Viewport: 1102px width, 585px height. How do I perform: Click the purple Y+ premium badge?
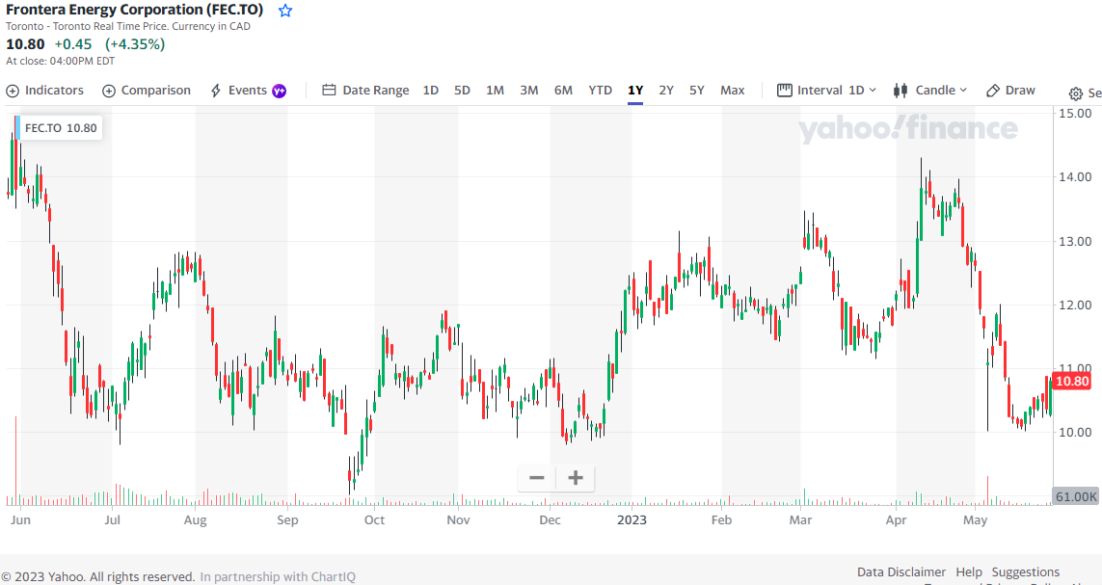tap(279, 91)
